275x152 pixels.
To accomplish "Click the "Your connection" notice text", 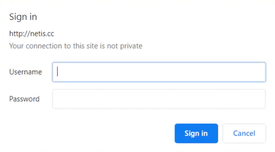I will coord(76,46).
